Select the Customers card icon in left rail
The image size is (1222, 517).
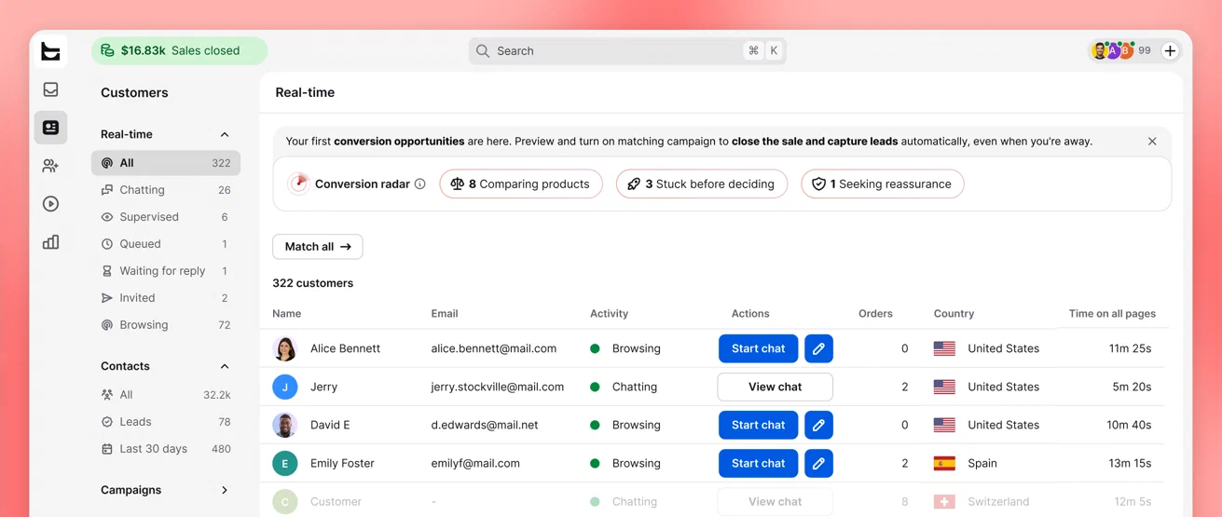tap(50, 128)
